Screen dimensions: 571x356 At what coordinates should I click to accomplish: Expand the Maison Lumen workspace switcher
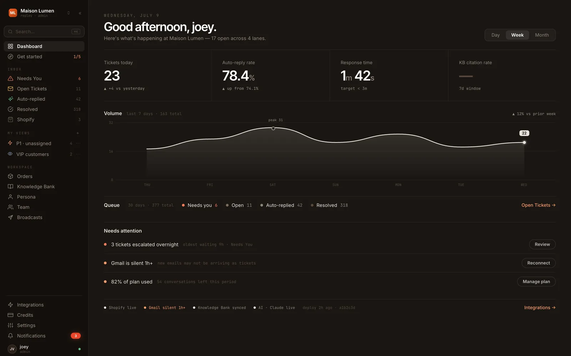pos(69,13)
